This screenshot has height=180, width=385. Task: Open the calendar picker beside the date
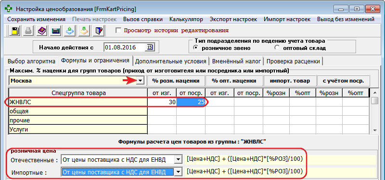(x=150, y=47)
